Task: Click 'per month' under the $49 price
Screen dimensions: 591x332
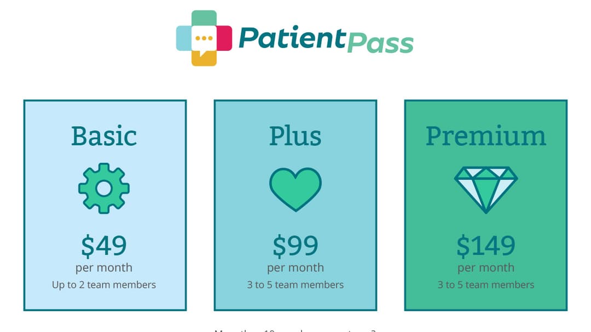Action: coord(104,268)
